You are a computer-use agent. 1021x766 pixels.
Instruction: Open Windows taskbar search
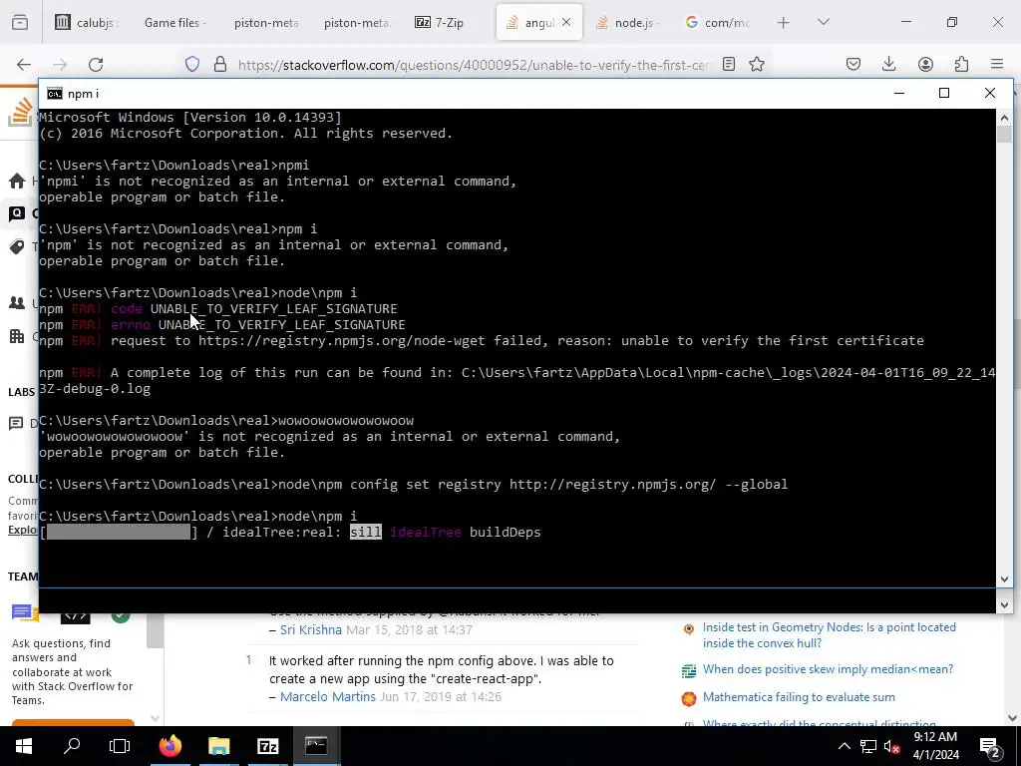[x=72, y=746]
